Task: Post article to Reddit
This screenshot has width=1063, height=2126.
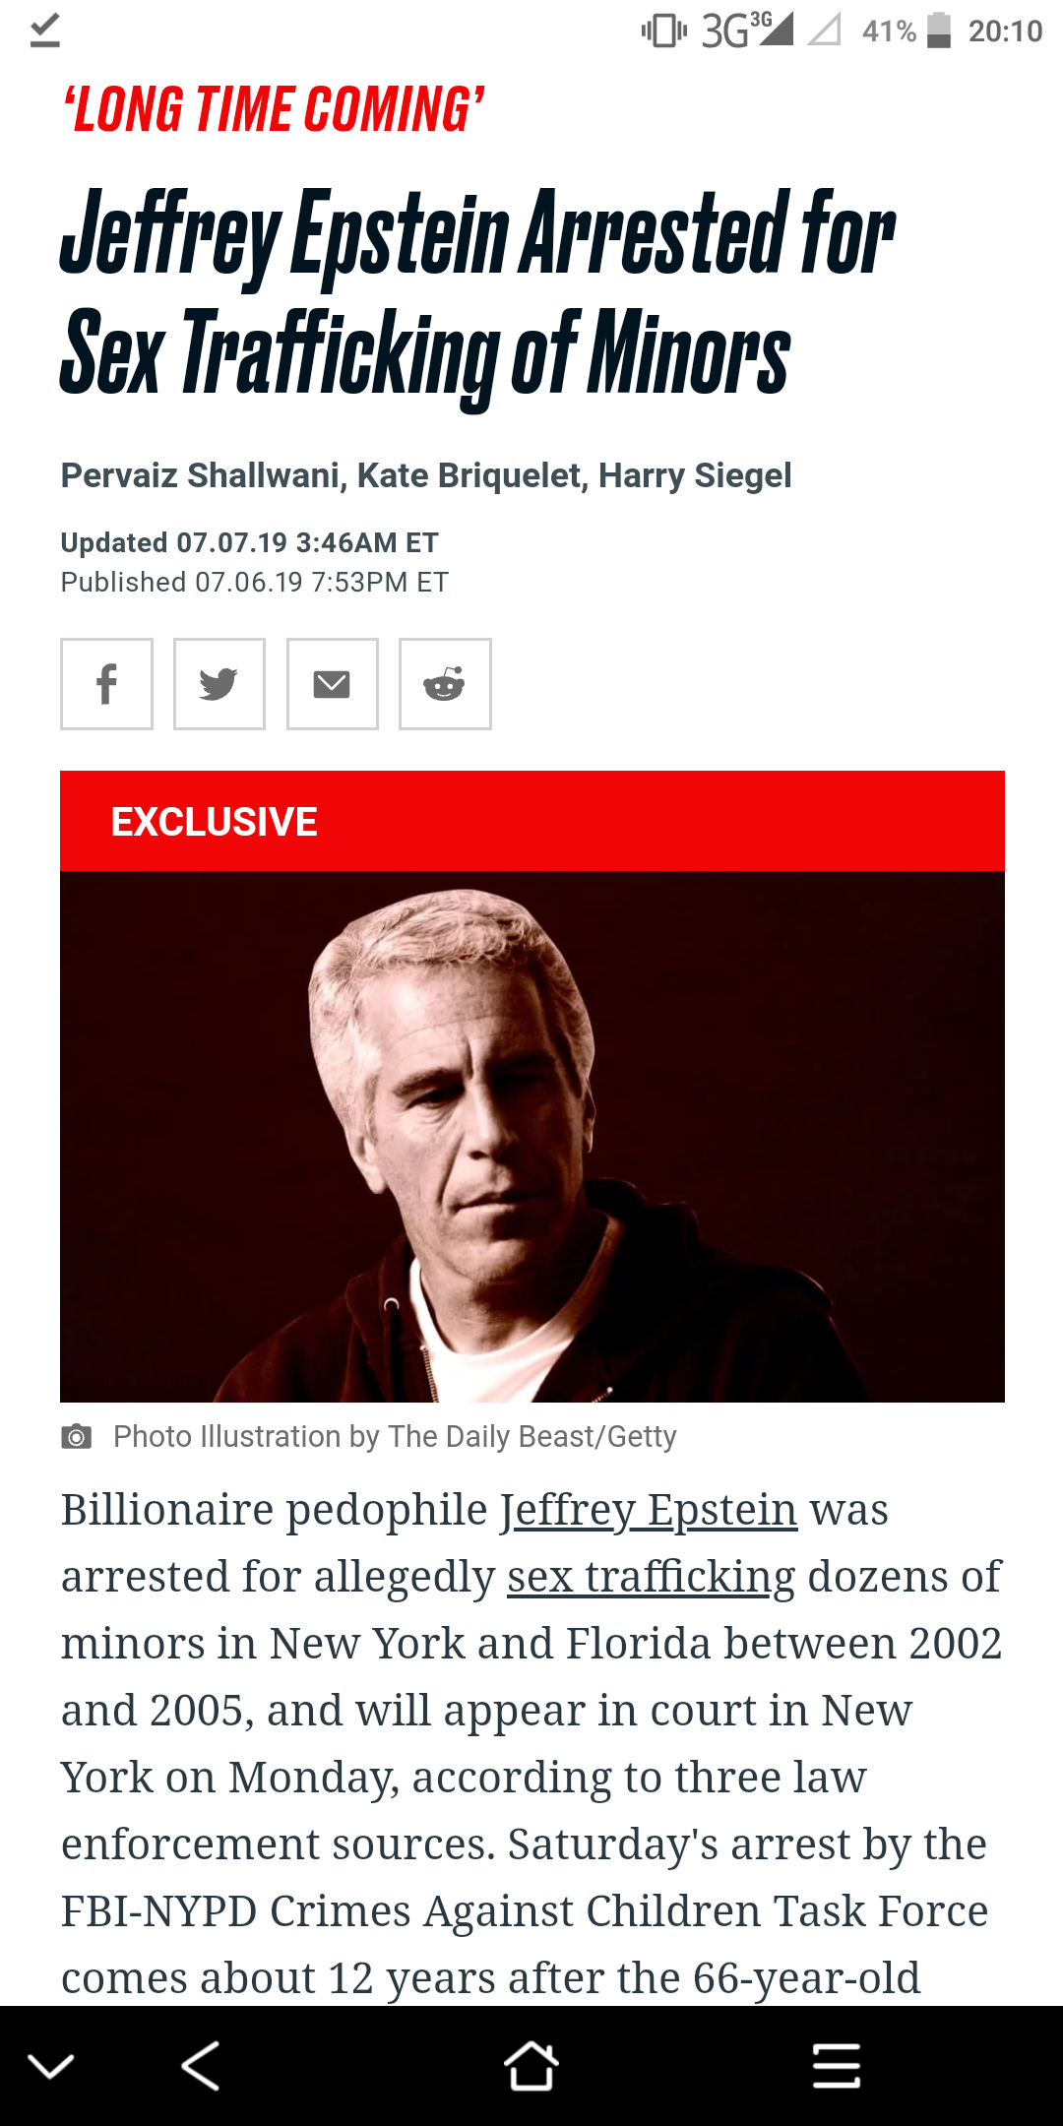Action: pos(445,684)
